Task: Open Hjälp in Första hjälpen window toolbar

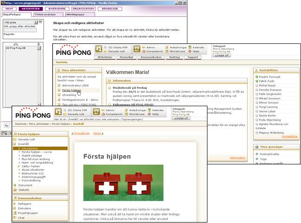Action: tap(153, 114)
